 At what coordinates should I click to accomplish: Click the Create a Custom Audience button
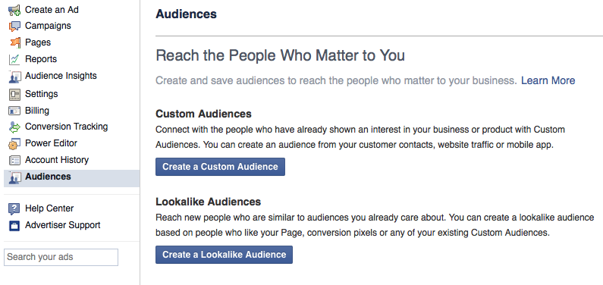[x=220, y=167]
